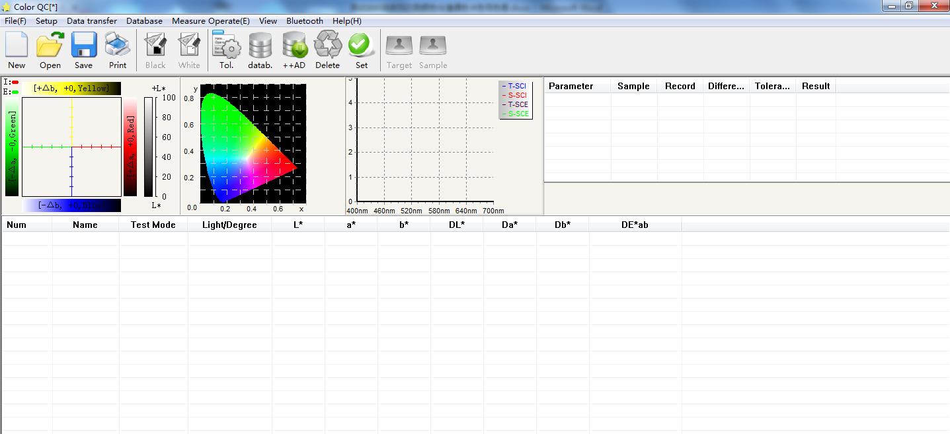Click the S-SCI legend entry
This screenshot has width=950, height=434.
[514, 95]
